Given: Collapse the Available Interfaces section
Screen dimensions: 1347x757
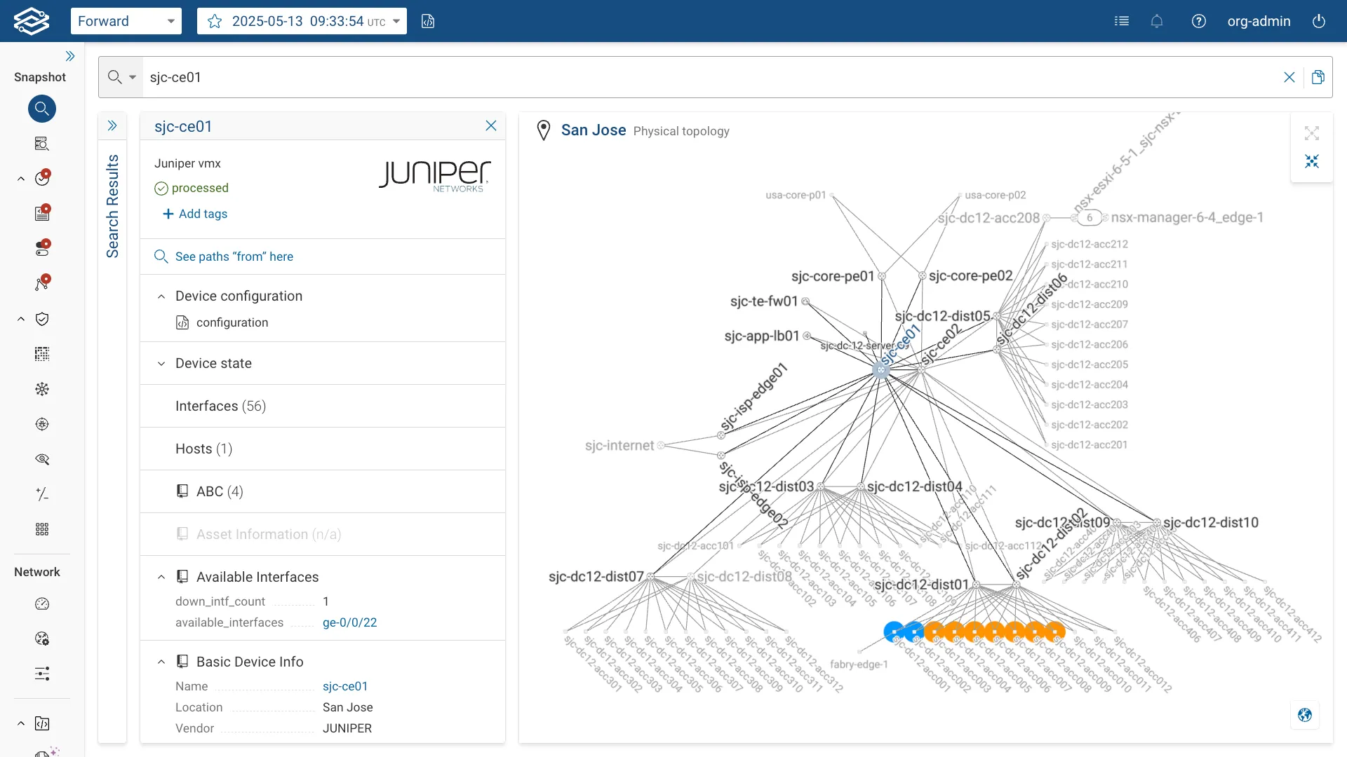Looking at the screenshot, I should pos(161,577).
